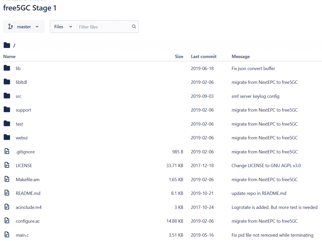322x241 pixels.
Task: Open the libltdl directory
Action: click(x=21, y=82)
